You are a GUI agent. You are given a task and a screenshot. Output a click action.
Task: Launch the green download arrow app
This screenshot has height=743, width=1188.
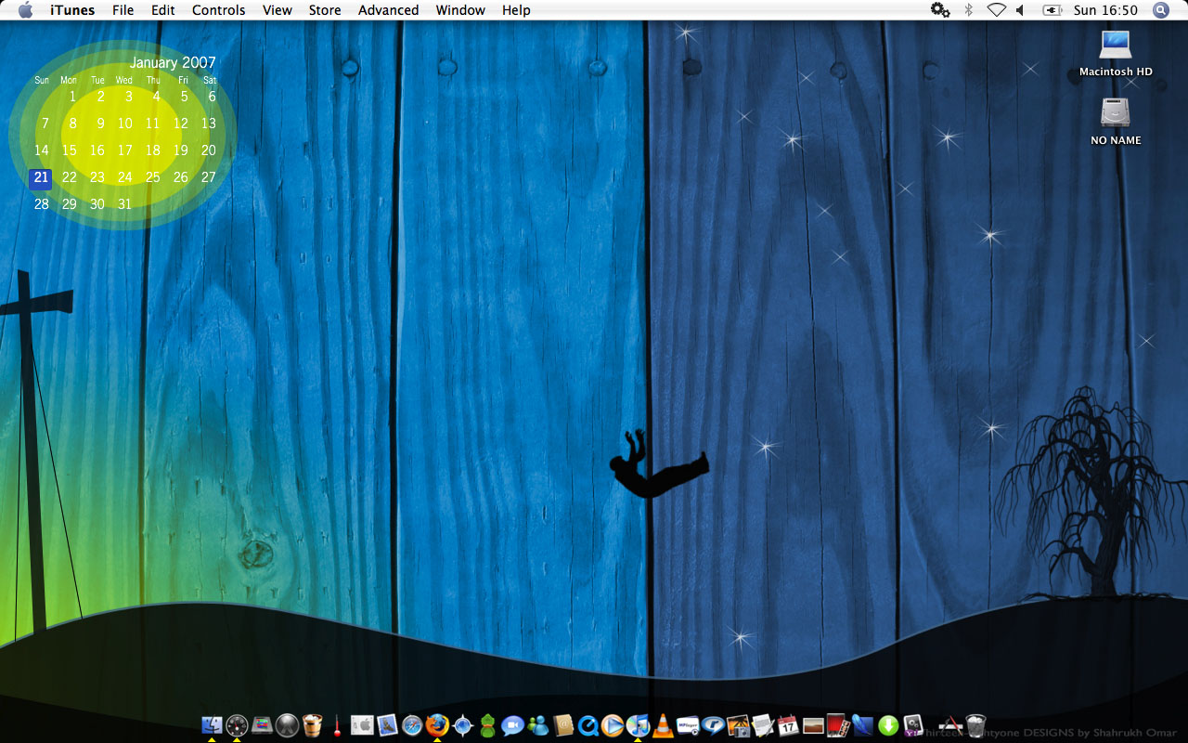click(888, 725)
